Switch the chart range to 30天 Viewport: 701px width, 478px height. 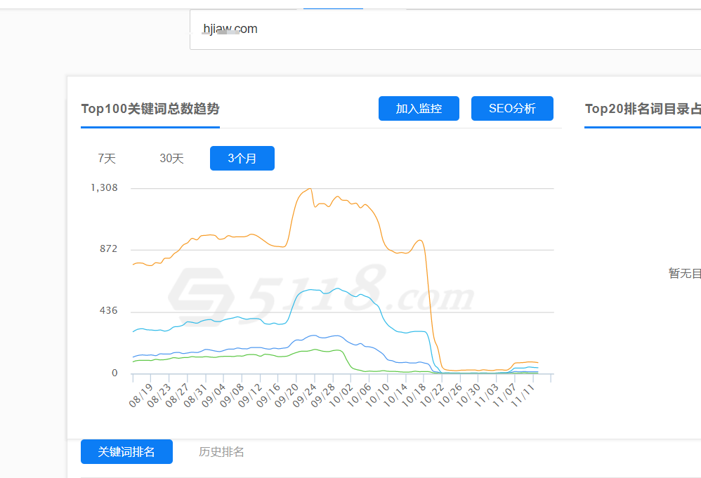[171, 158]
